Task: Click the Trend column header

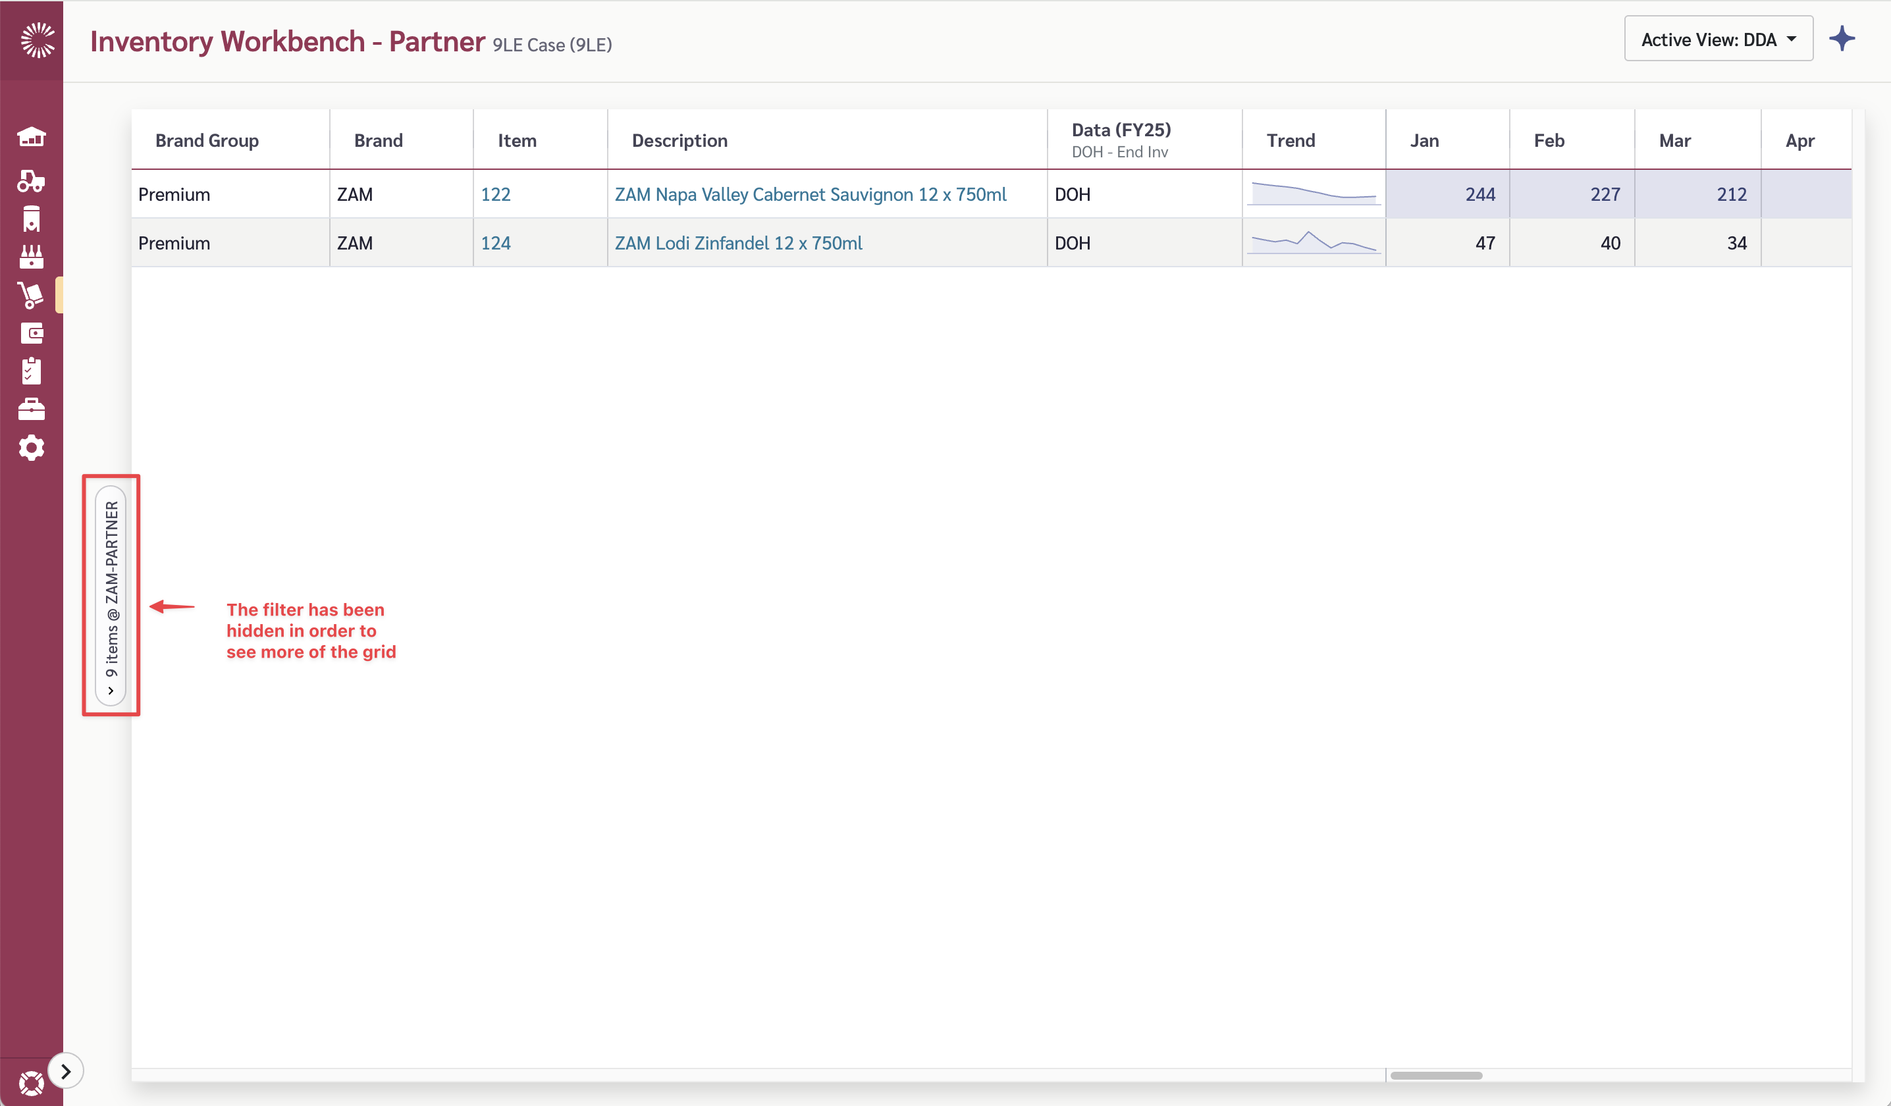Action: (x=1291, y=140)
